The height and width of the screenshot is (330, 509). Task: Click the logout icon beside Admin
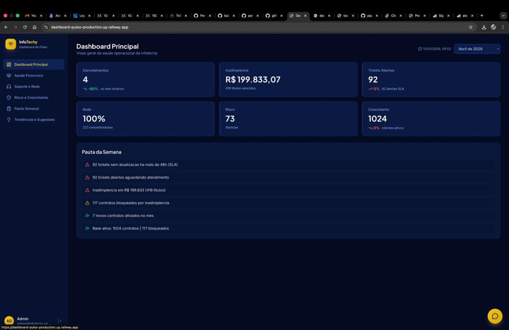coord(60,321)
